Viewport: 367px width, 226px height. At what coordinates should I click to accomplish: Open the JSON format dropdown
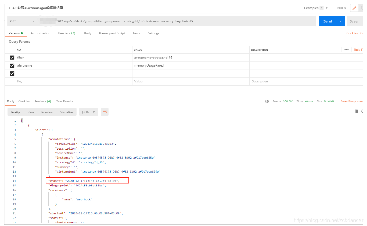tap(89, 112)
